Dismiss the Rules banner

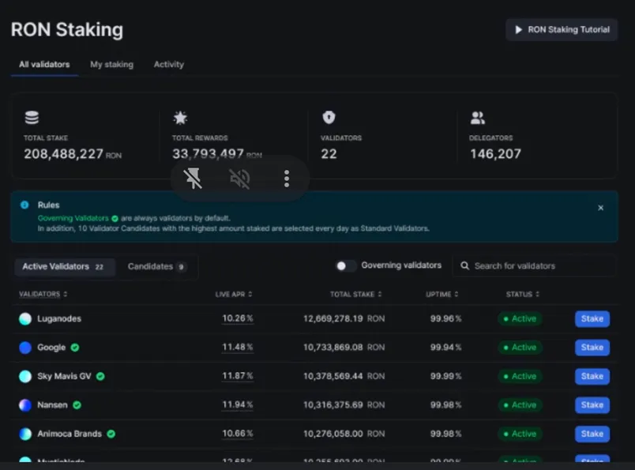(x=600, y=208)
